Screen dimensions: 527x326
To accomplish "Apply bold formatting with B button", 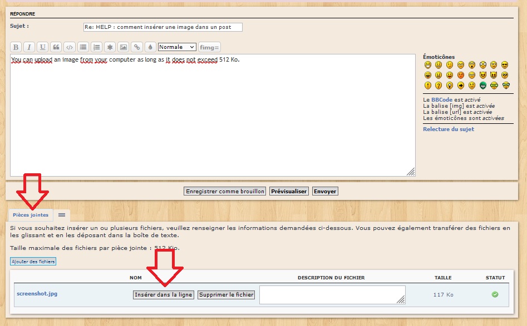I will (16, 47).
